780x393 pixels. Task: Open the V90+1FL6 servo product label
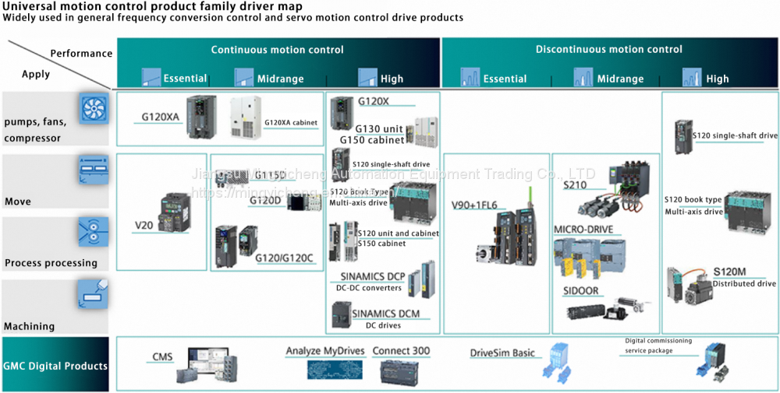[x=474, y=206]
